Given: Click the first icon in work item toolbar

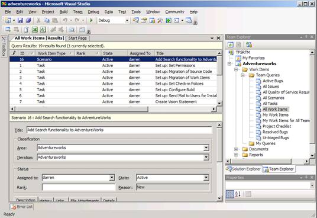Looking at the screenshot, I should click(x=8, y=30).
